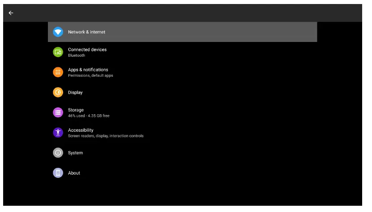
Task: Click the Bluetooth subtitle text
Action: [x=77, y=55]
